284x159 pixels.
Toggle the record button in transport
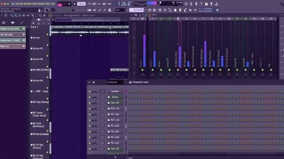[75, 4]
